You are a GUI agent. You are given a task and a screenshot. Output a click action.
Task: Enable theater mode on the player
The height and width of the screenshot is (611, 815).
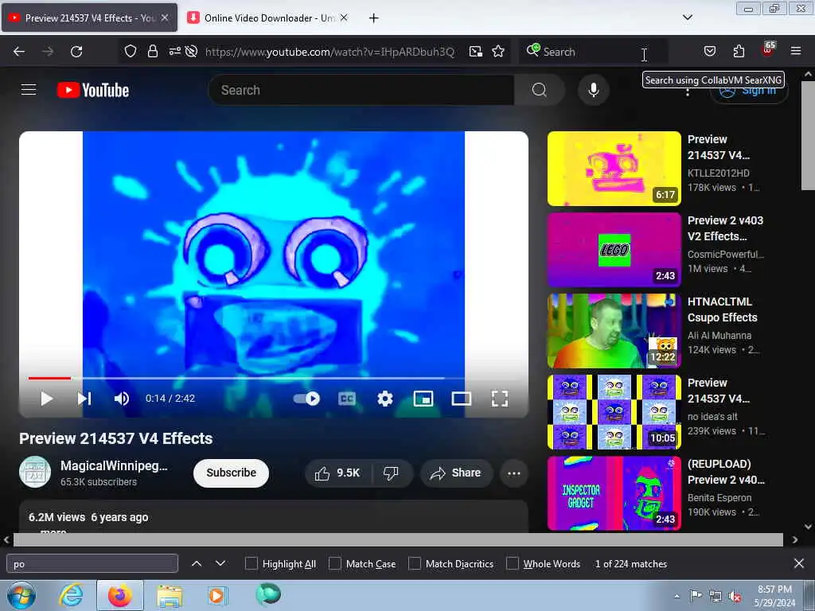coord(462,399)
